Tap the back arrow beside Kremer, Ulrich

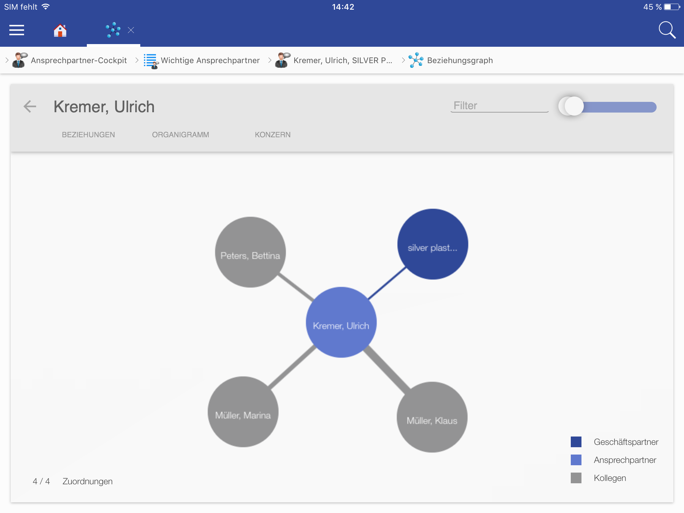(x=30, y=107)
